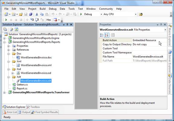Open the Server Explorer side tab
The height and width of the screenshot is (121, 174).
(x=170, y=61)
